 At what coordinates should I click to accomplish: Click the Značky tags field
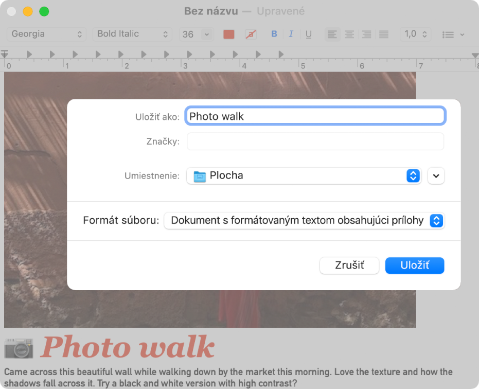tap(315, 141)
